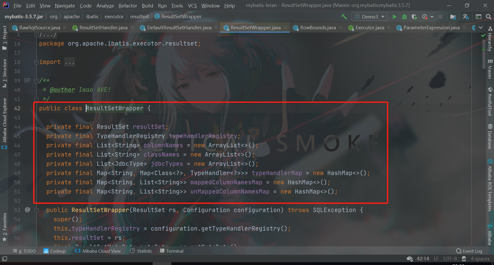Toggle tool window bars icon in status bar
Viewport: 494px width, 265px height.
tap(5, 259)
